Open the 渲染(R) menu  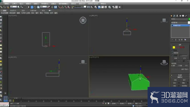tap(74, 4)
